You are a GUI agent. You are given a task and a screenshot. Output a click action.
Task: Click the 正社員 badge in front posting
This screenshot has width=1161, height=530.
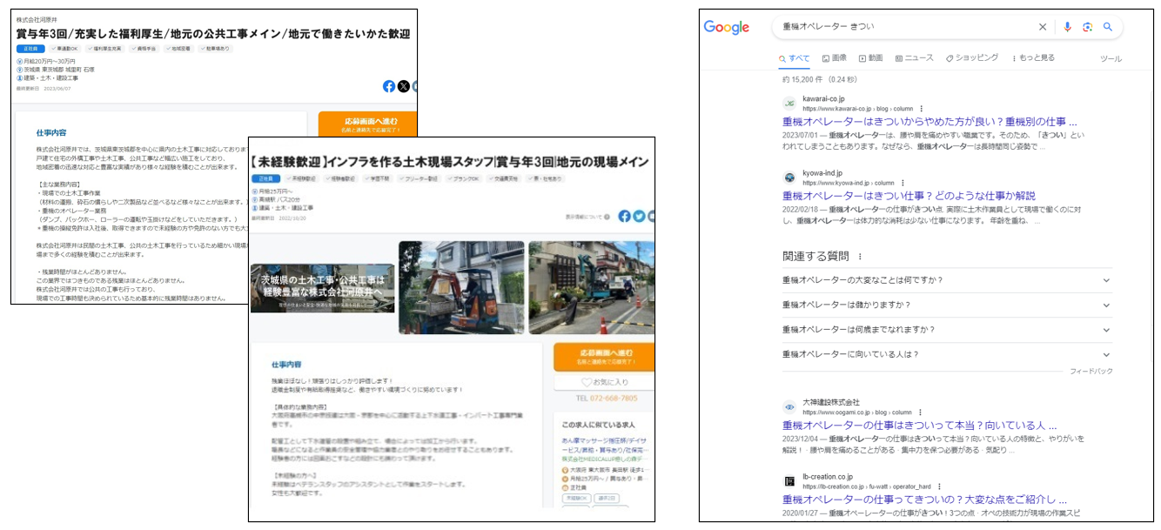coord(265,178)
